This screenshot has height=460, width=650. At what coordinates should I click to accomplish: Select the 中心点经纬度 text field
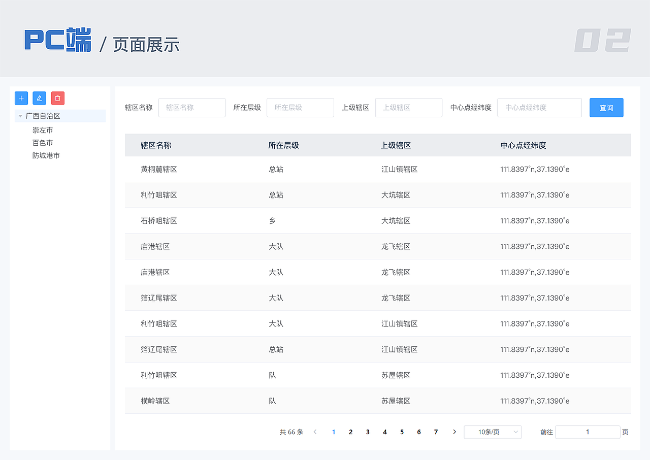click(539, 108)
